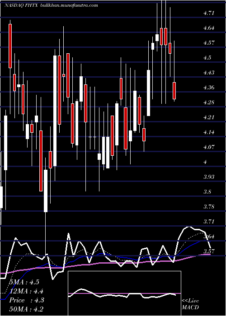Open the Live MACD inset chart panel
Image resolution: width=226 pixels, height=316 pixels.
point(124,293)
